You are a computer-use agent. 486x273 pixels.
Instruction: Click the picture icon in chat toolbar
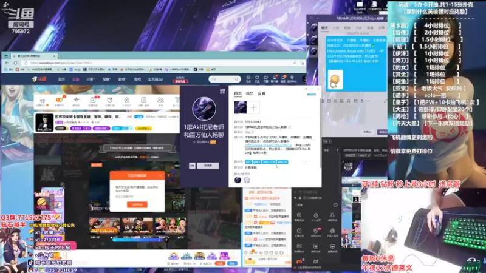355,101
